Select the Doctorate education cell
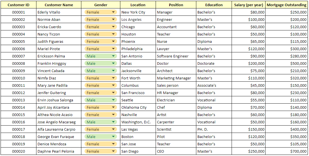This screenshot has height=156, width=309. point(214,63)
